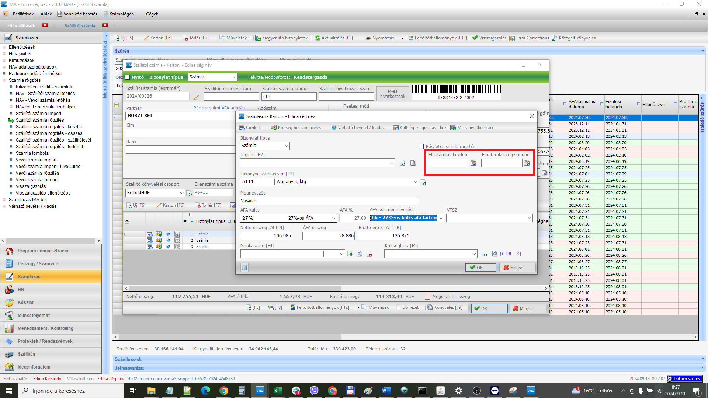Click Munkaszám add icon with green arrow

350,254
